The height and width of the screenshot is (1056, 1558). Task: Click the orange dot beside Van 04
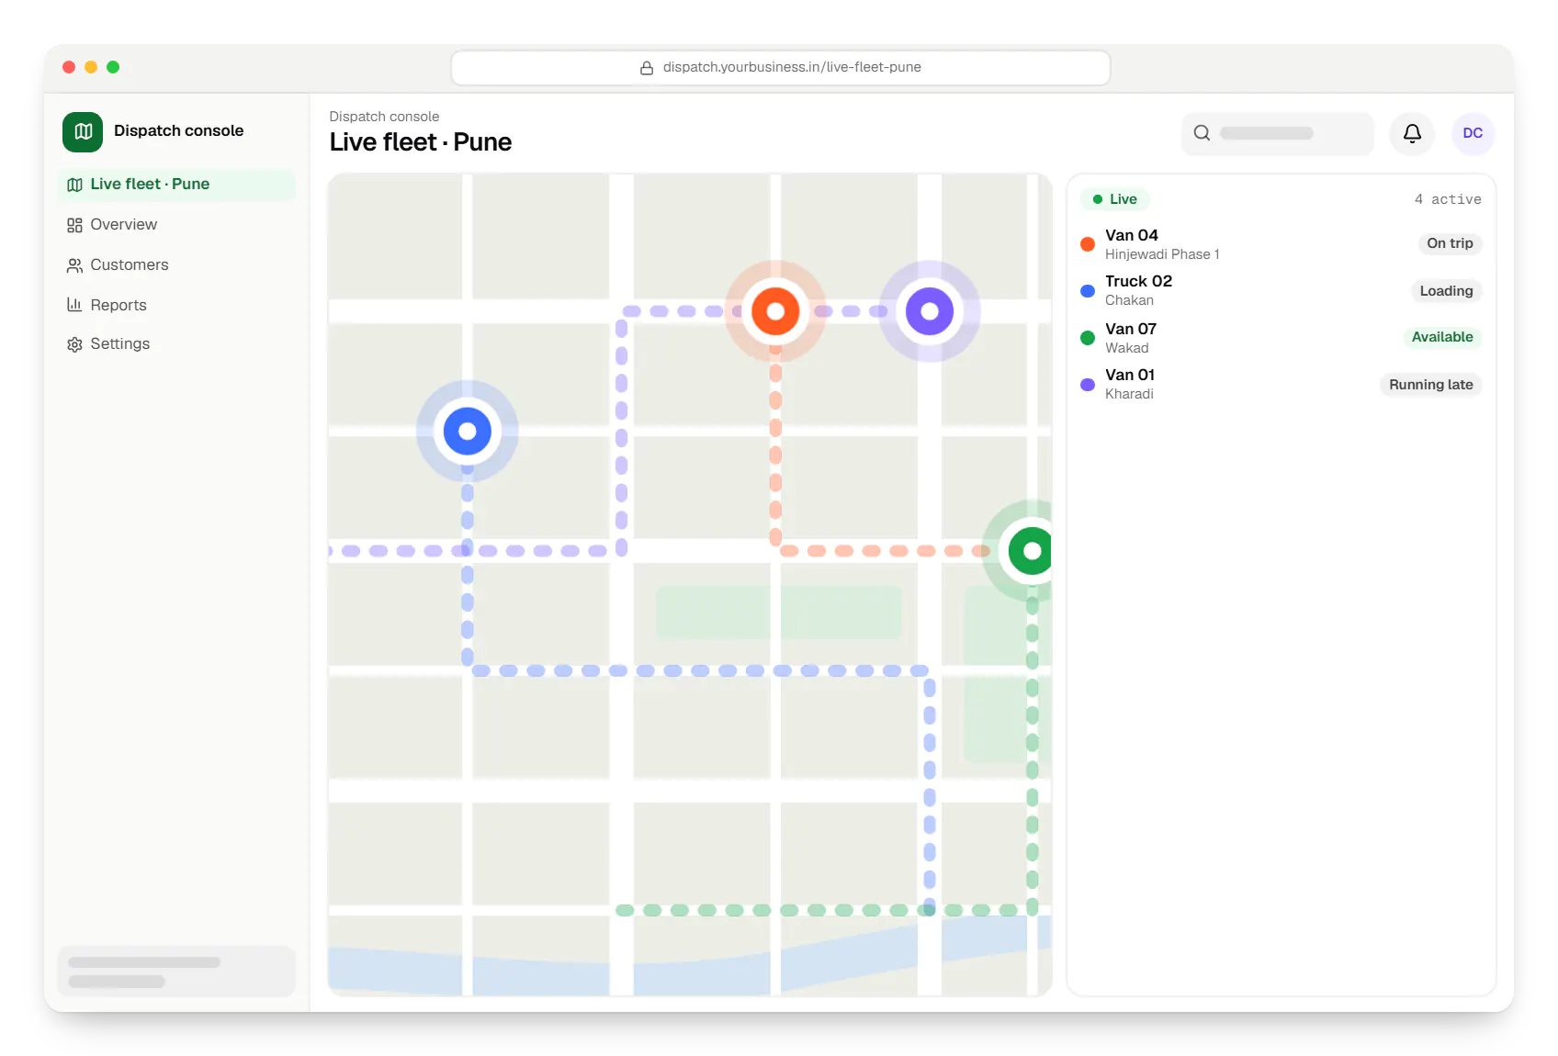coord(1088,244)
